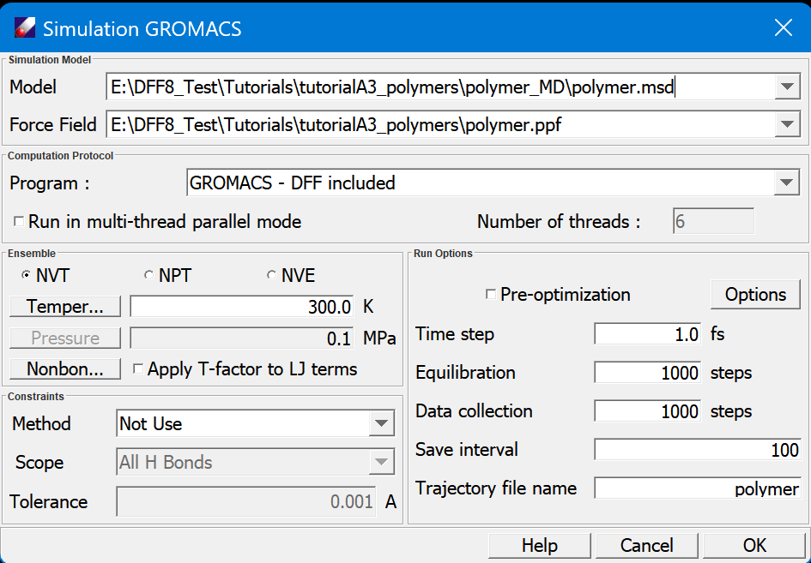Click the 'Data collection' label
This screenshot has width=811, height=563.
click(x=474, y=411)
